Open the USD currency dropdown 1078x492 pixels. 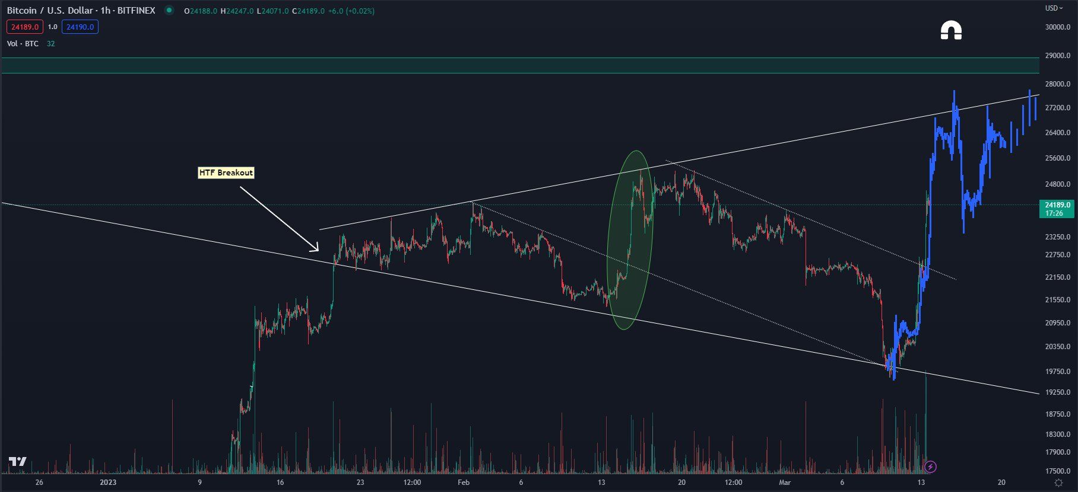[x=1054, y=8]
